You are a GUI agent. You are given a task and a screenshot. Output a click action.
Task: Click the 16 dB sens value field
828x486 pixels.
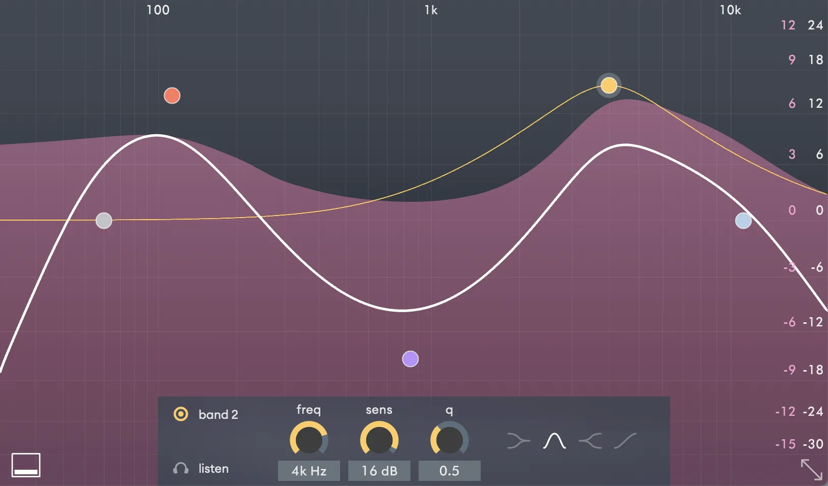379,471
